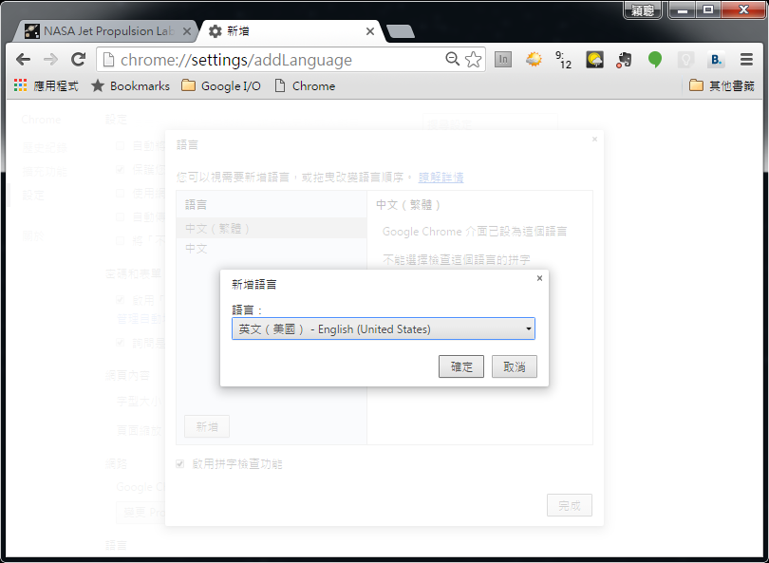Viewport: 769px width, 563px height.
Task: Click the 穎聰 user profile button
Action: 643,9
